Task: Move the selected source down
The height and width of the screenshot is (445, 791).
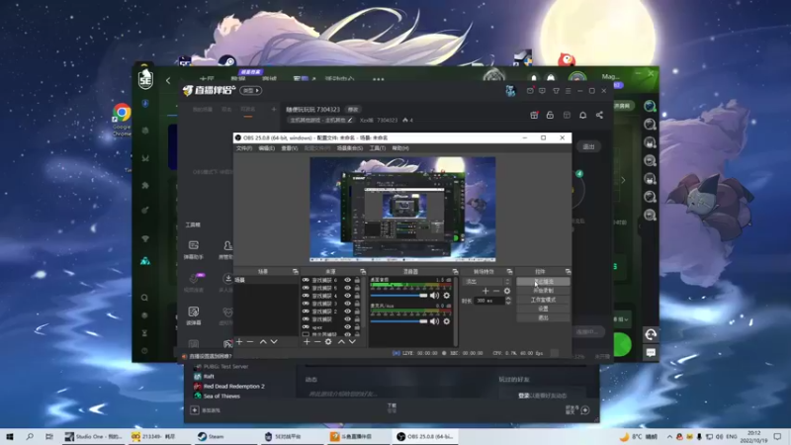Action: pos(352,341)
